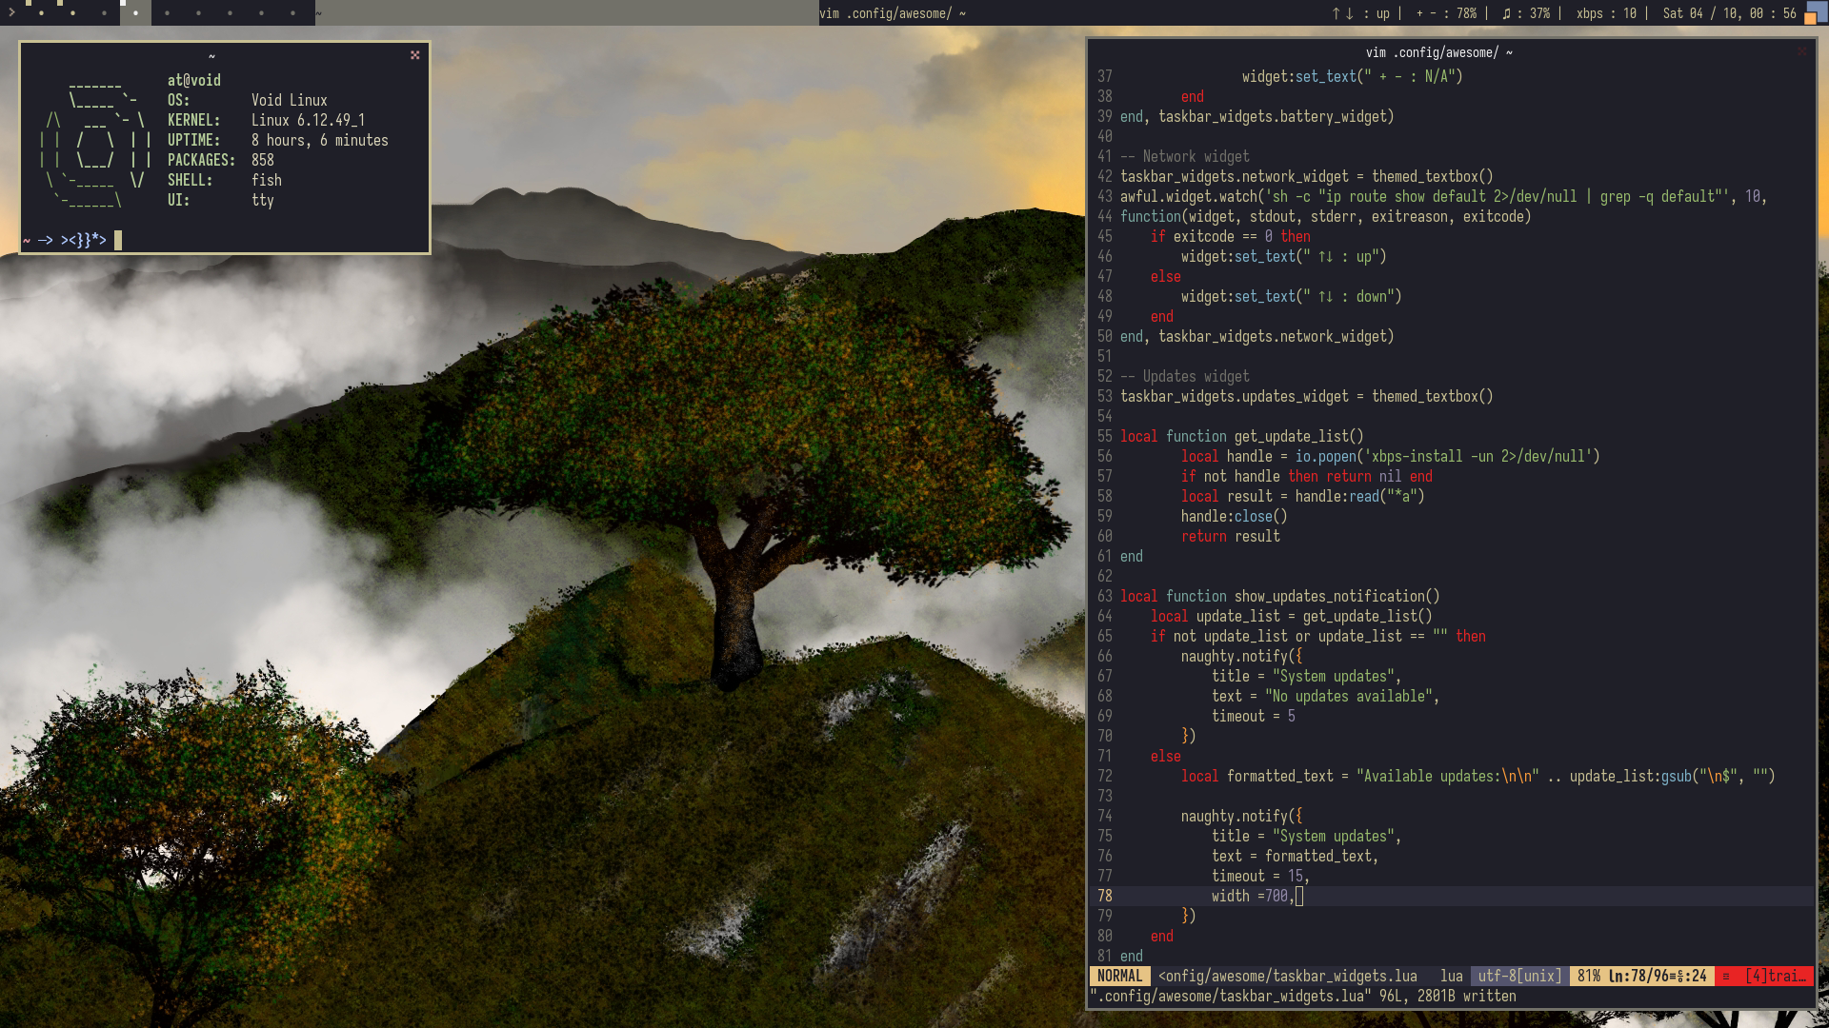Switch to the first workspace tag

coord(41,12)
